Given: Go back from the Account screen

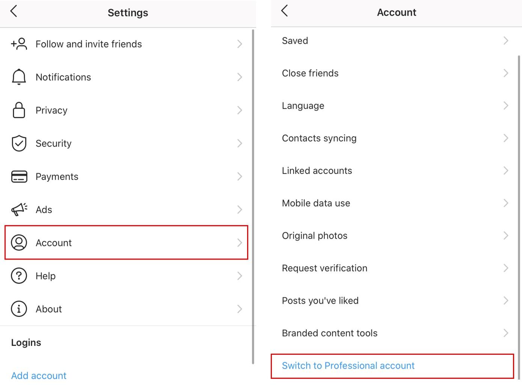Looking at the screenshot, I should pos(285,11).
